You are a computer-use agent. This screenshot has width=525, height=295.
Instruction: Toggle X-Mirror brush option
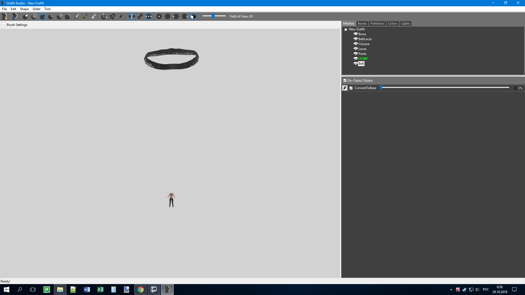tap(132, 16)
